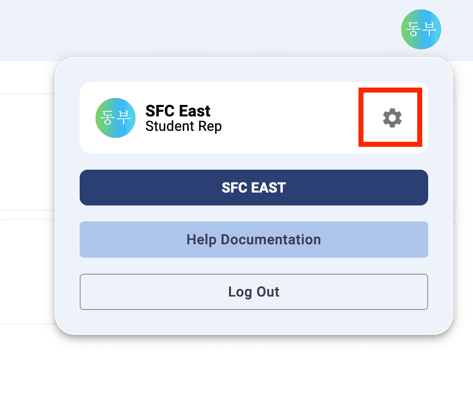Click the "Student Rep" role label
Screen dimensions: 473x406
(x=183, y=126)
